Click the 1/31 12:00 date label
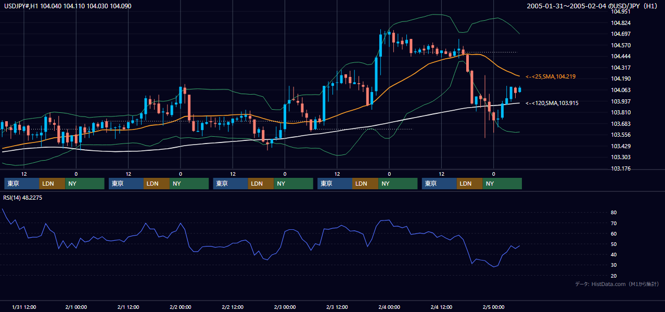Image resolution: width=665 pixels, height=312 pixels. (x=24, y=307)
